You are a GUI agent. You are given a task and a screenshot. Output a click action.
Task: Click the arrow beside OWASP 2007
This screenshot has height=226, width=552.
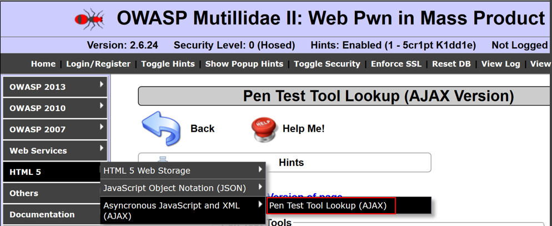(x=102, y=127)
